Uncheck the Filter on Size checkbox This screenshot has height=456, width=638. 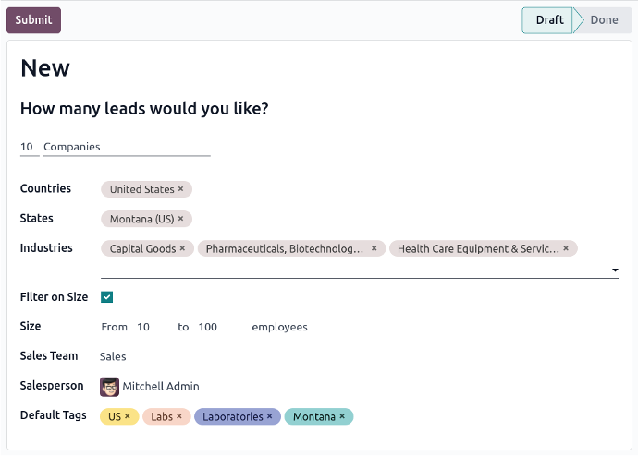pyautogui.click(x=107, y=297)
